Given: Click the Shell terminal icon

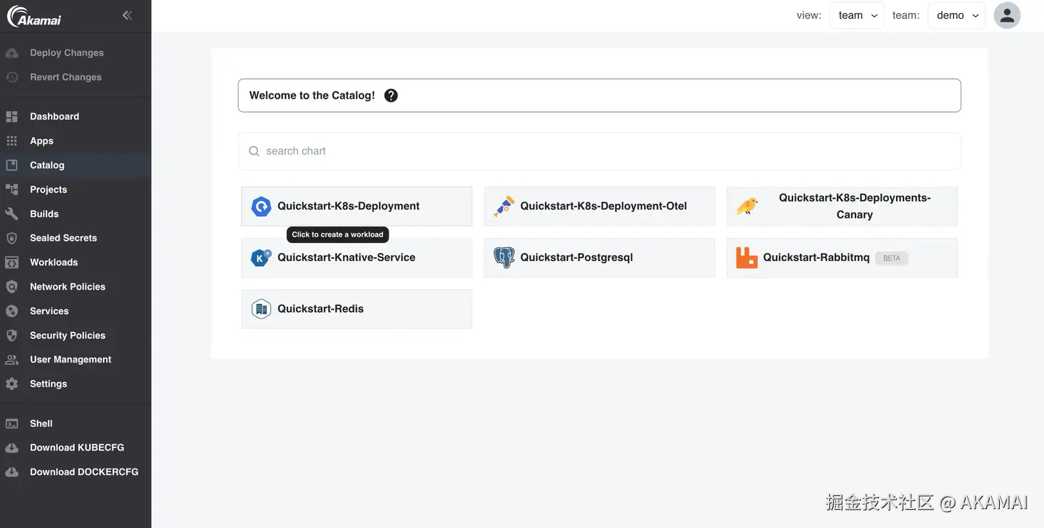Looking at the screenshot, I should (12, 424).
